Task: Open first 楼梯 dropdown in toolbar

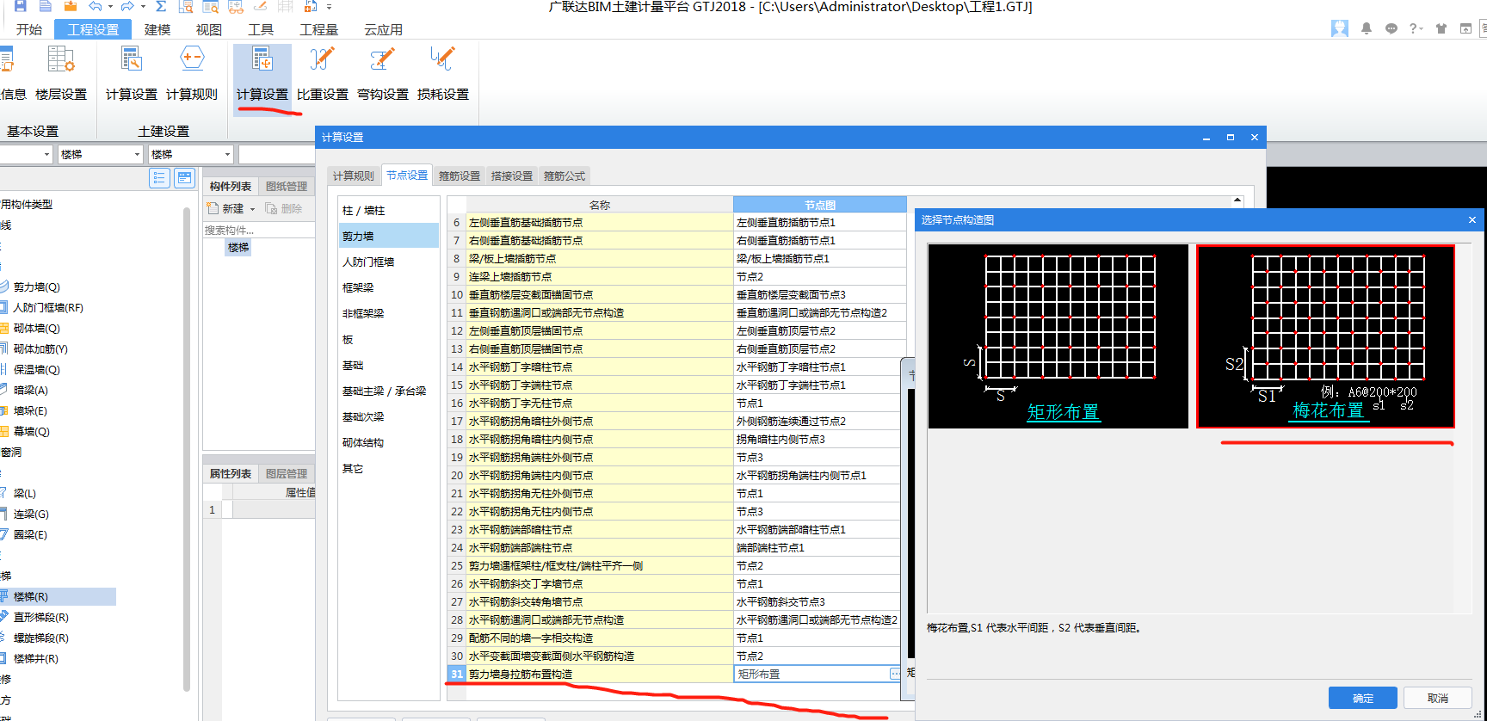Action: click(100, 154)
